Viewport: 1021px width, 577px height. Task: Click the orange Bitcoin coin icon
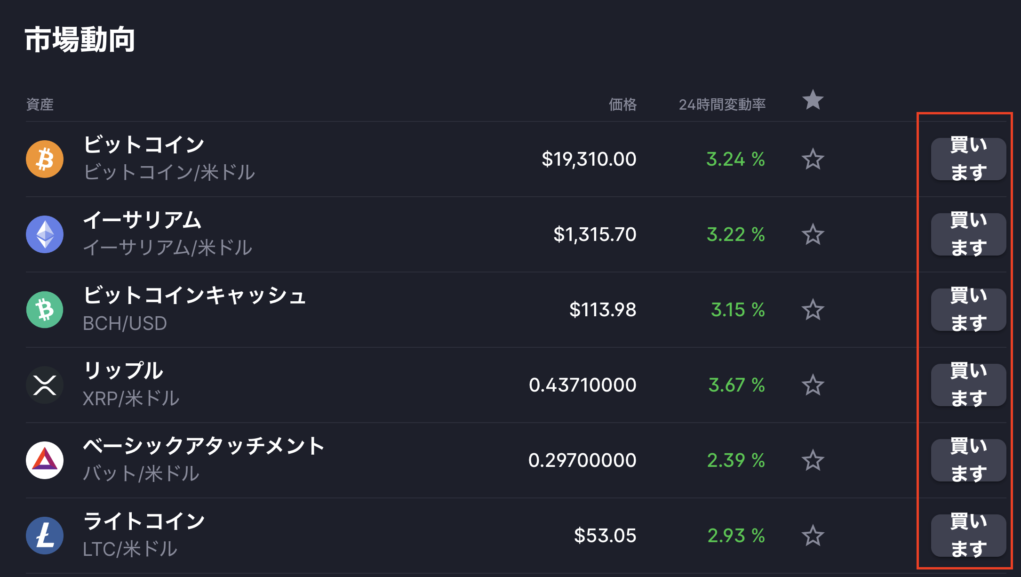click(45, 159)
